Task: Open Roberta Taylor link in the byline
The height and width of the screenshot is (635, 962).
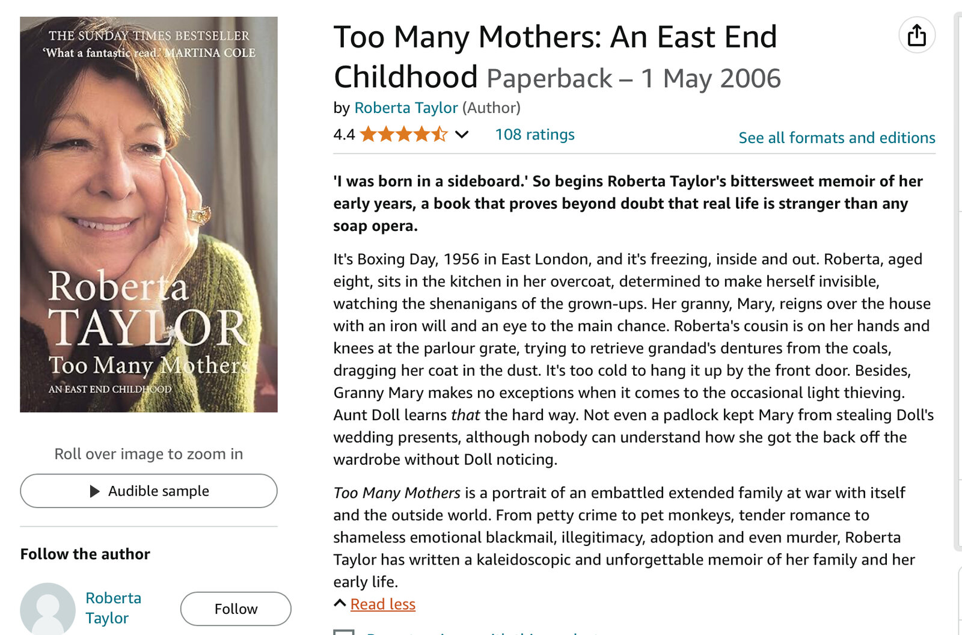Action: click(x=406, y=108)
